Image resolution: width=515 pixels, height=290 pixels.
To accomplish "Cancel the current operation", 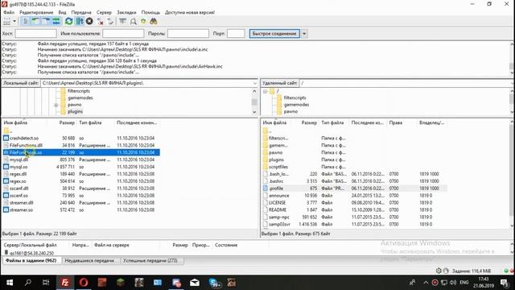I will pyautogui.click(x=89, y=22).
